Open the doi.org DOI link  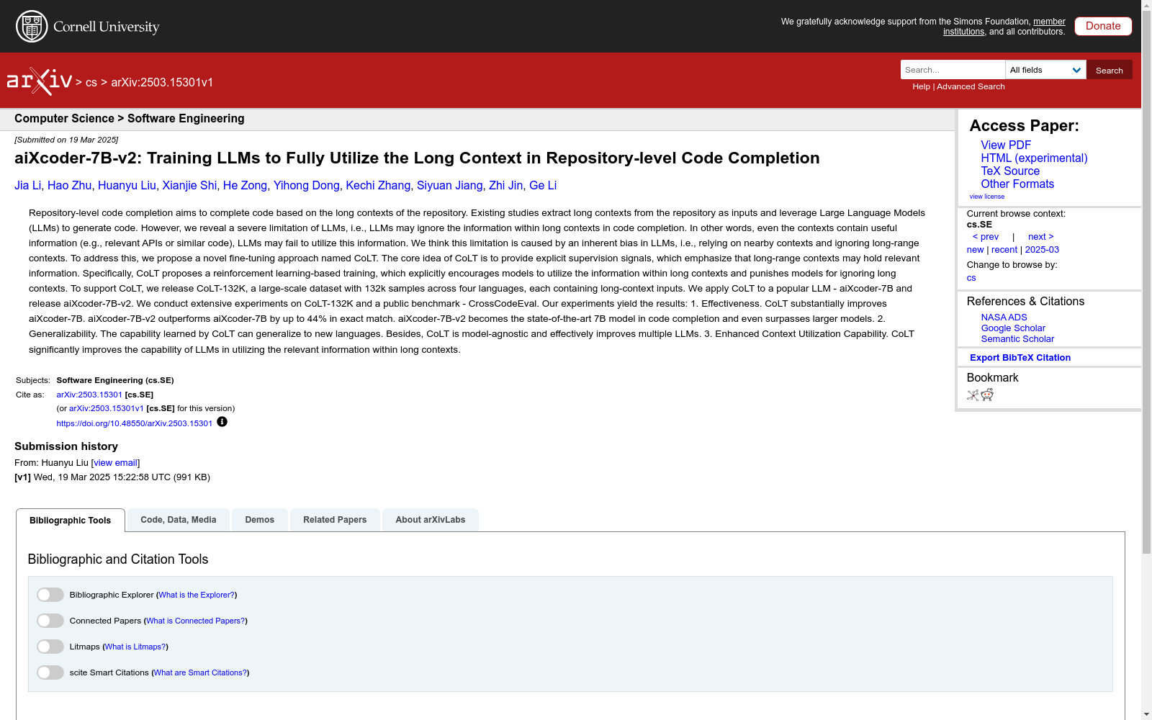pos(135,423)
